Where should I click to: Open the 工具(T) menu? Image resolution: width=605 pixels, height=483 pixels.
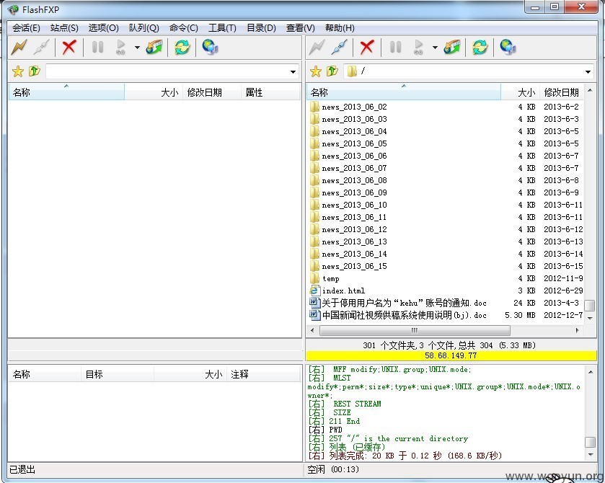coord(222,28)
